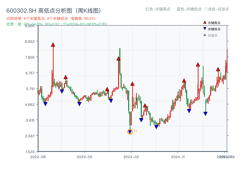Click the orange T1 circle marker on chart
Screen dimensions: 252x189
[x=130, y=132]
